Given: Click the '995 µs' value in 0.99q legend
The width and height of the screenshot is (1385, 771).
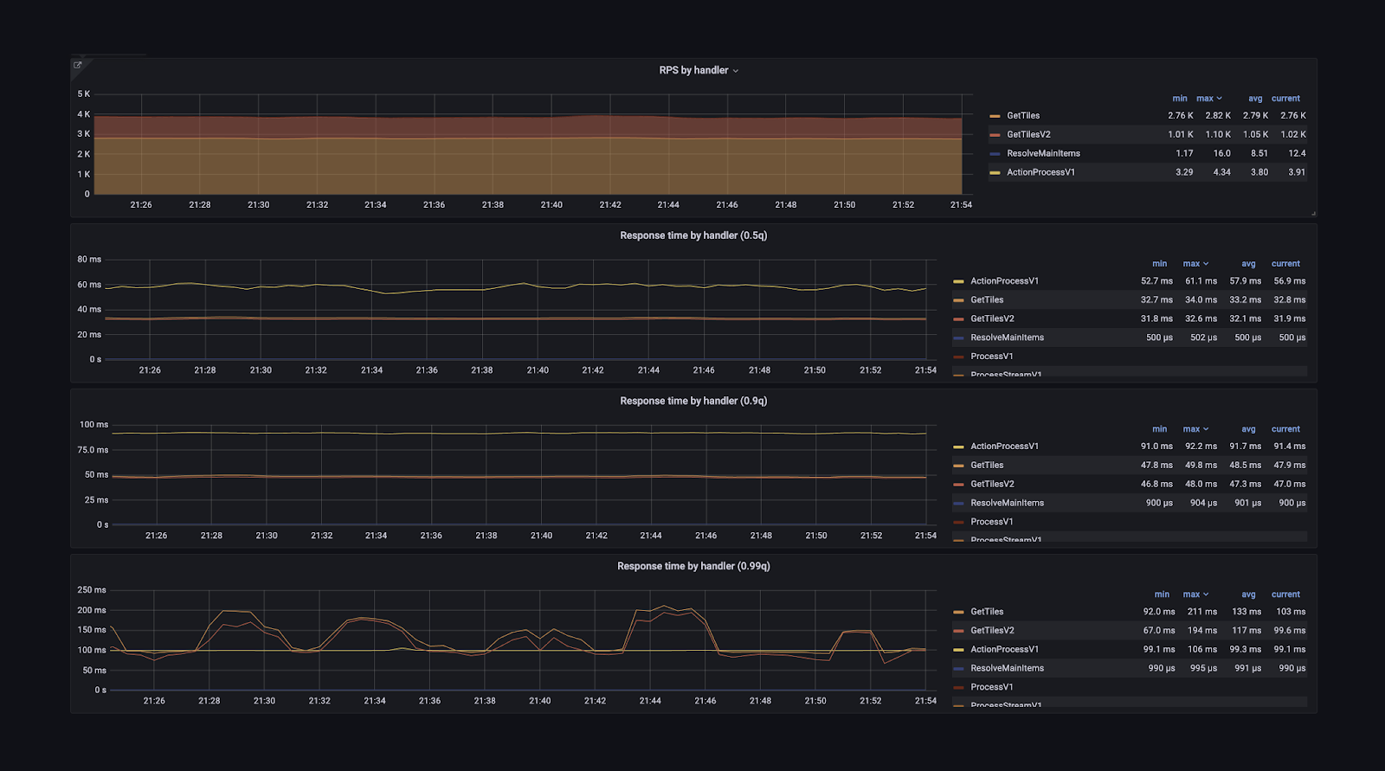Looking at the screenshot, I should (x=1203, y=669).
